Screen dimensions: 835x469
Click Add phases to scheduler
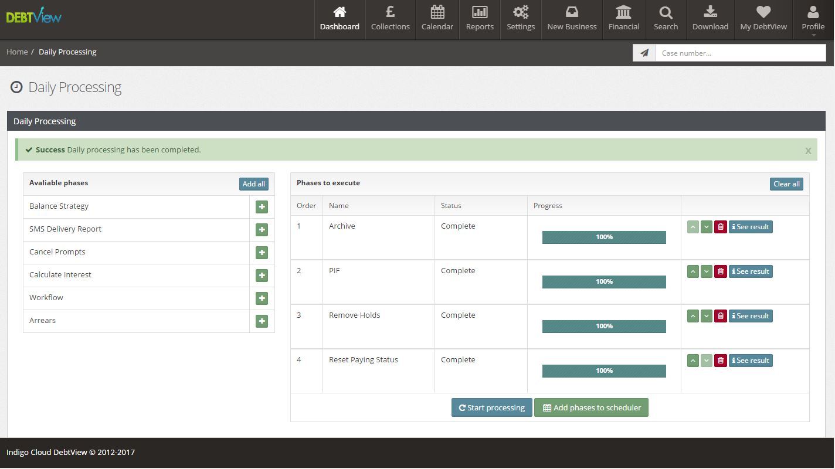pos(591,407)
